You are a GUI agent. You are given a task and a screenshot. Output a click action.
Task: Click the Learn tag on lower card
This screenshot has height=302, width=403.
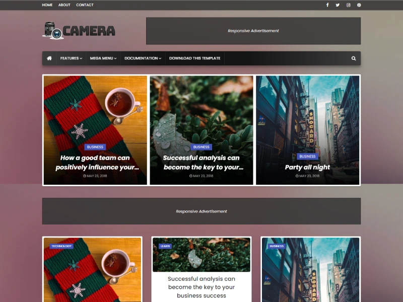point(165,246)
